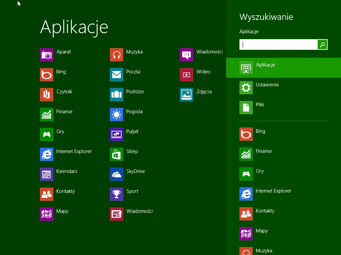Open the Poczta mail app icon
Screen dimensions: 341x255
[x=117, y=75]
